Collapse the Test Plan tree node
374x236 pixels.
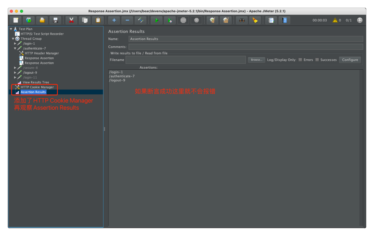[11, 29]
